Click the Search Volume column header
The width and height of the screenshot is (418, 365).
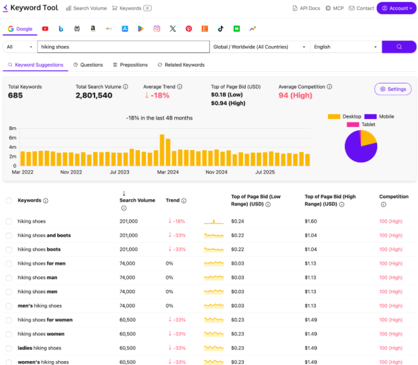pyautogui.click(x=137, y=201)
